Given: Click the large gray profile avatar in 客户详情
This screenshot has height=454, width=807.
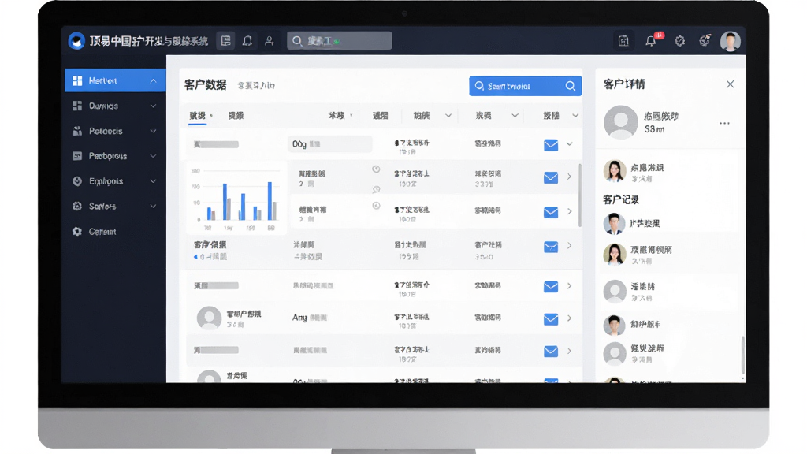Looking at the screenshot, I should point(621,122).
